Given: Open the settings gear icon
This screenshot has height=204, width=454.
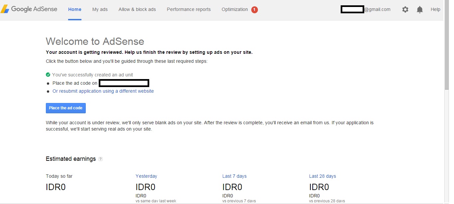Looking at the screenshot, I should click(x=405, y=9).
